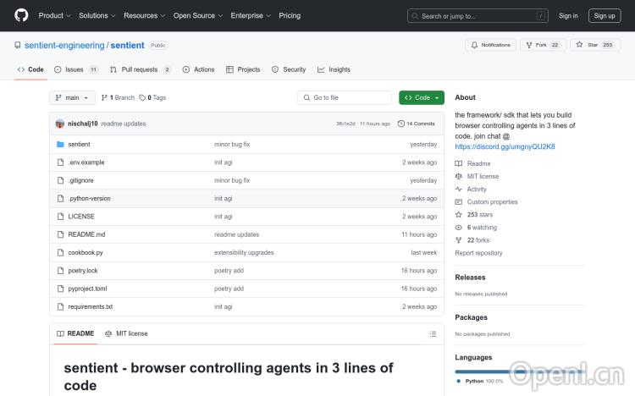Screen dimensions: 635x396
Task: Focus the Go to file field
Action: (345, 98)
